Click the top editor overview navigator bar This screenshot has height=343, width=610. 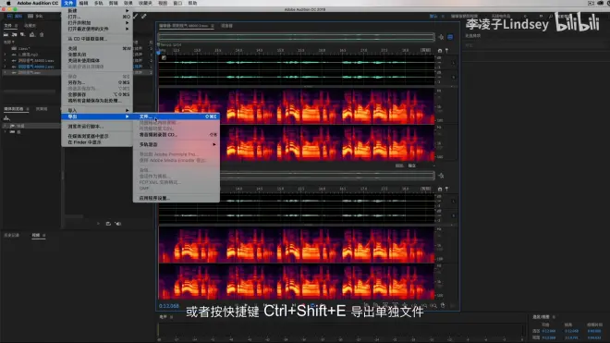[x=296, y=37]
